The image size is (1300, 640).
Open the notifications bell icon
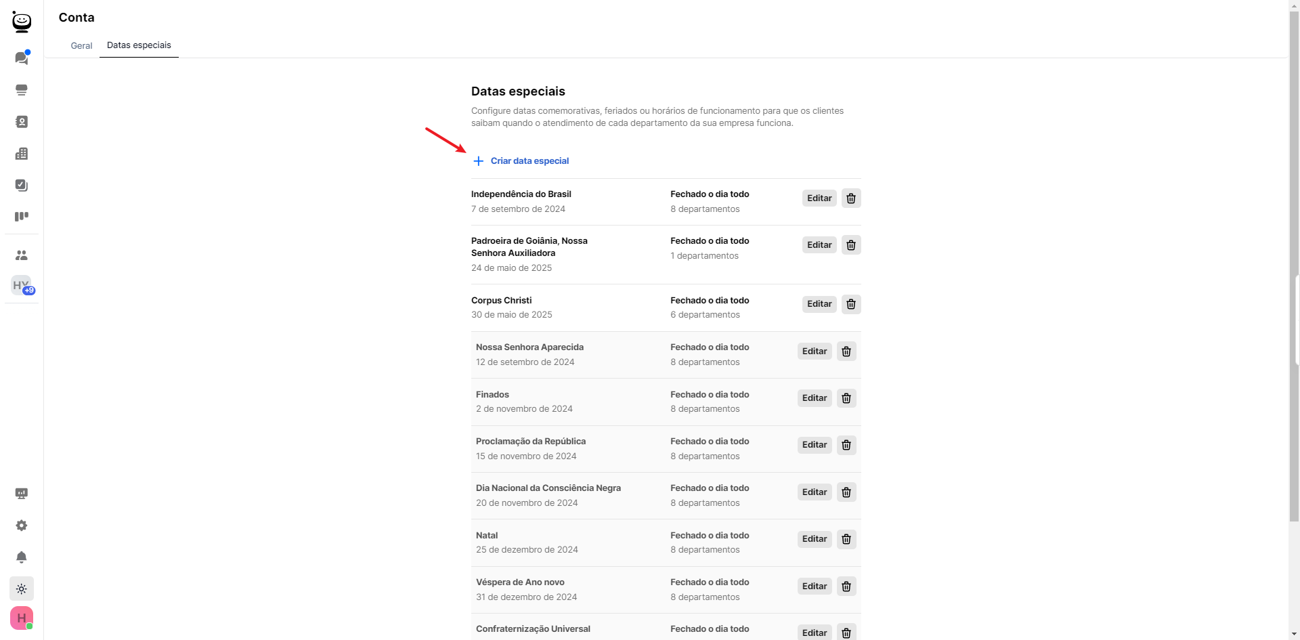[22, 557]
